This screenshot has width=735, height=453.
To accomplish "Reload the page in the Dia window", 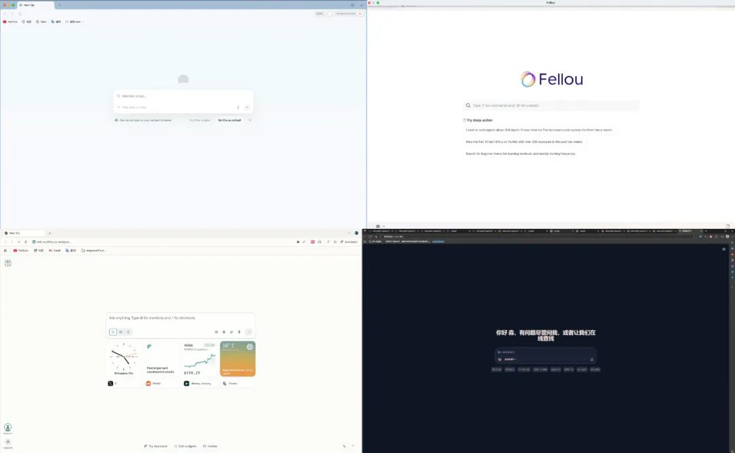I will [19, 14].
